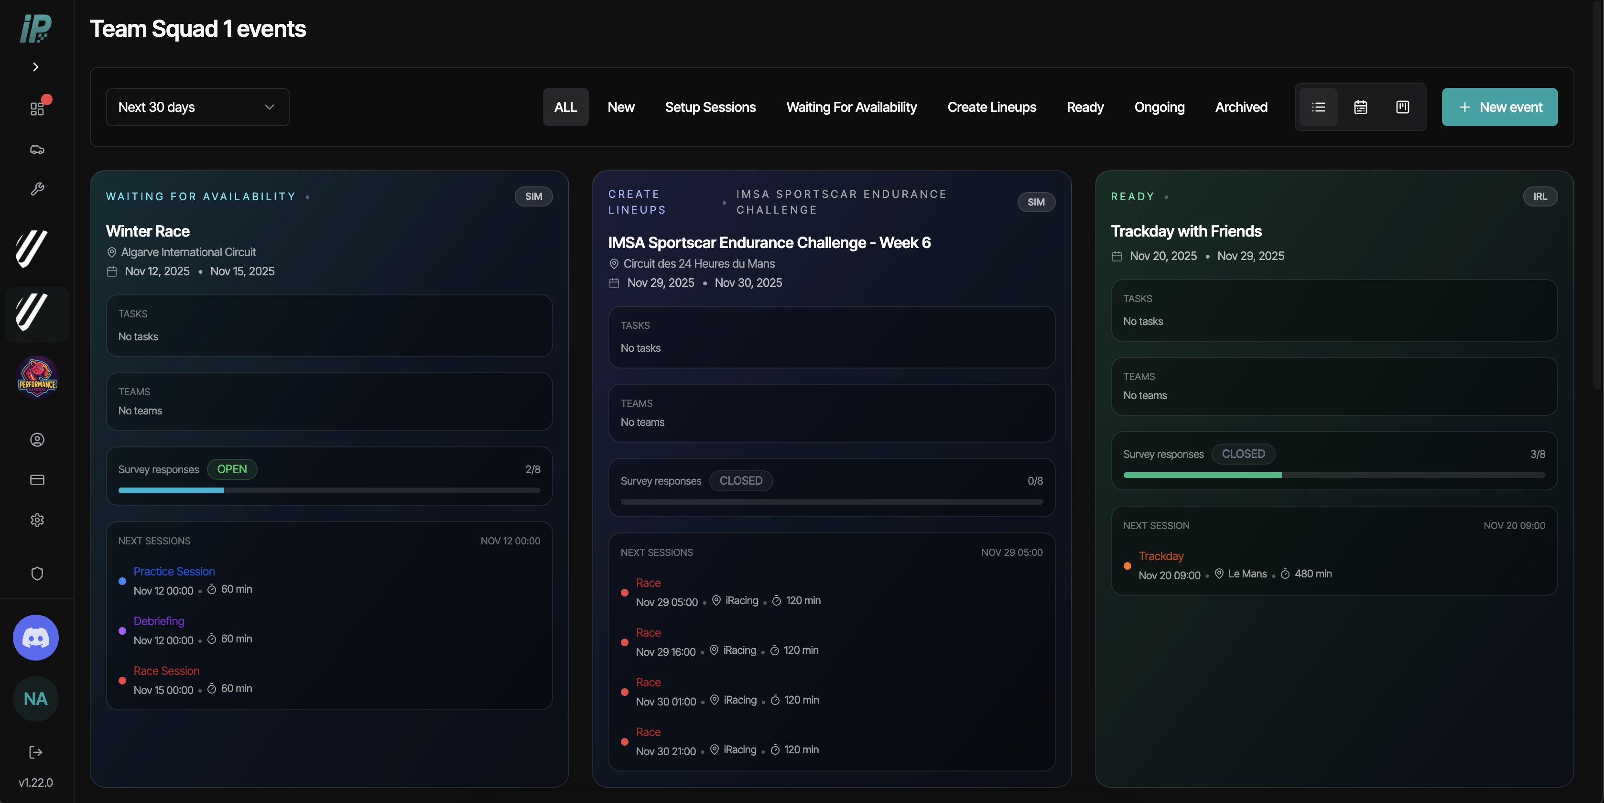
Task: Open the Race session at Nov 29 16:00
Action: [648, 632]
